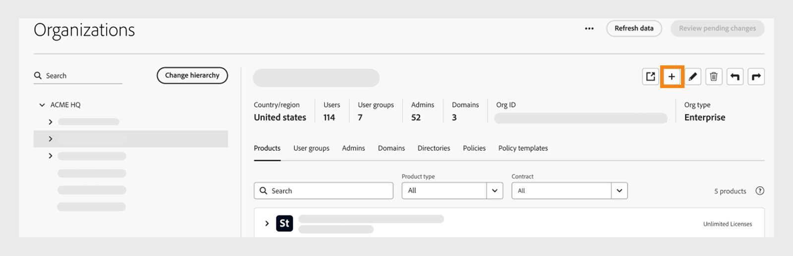This screenshot has width=793, height=256.
Task: Expand the third child organization chevron
Action: coord(51,156)
